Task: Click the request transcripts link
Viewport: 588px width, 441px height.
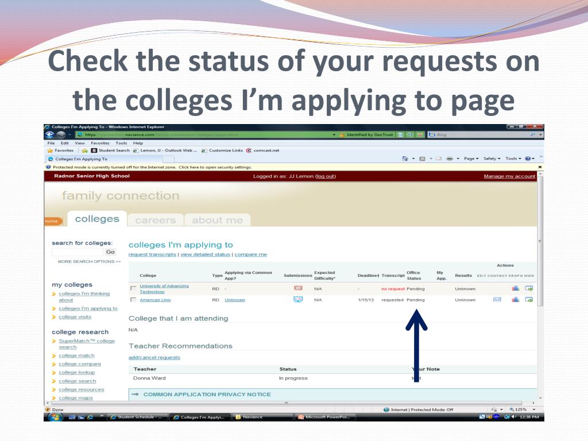Action: [x=152, y=254]
